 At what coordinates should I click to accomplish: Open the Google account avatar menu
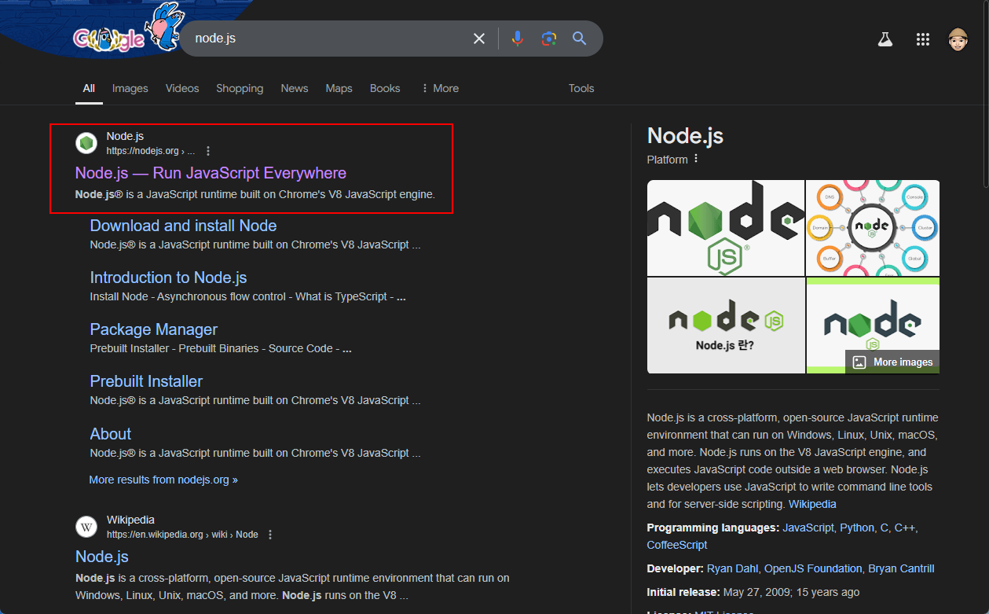tap(958, 39)
